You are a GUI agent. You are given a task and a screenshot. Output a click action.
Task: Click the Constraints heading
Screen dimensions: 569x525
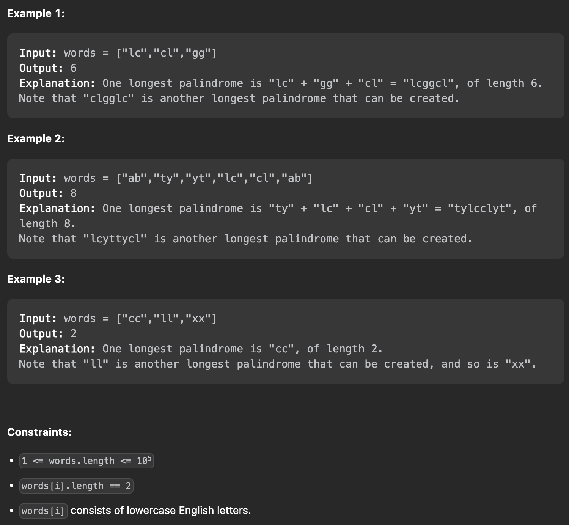tap(39, 432)
